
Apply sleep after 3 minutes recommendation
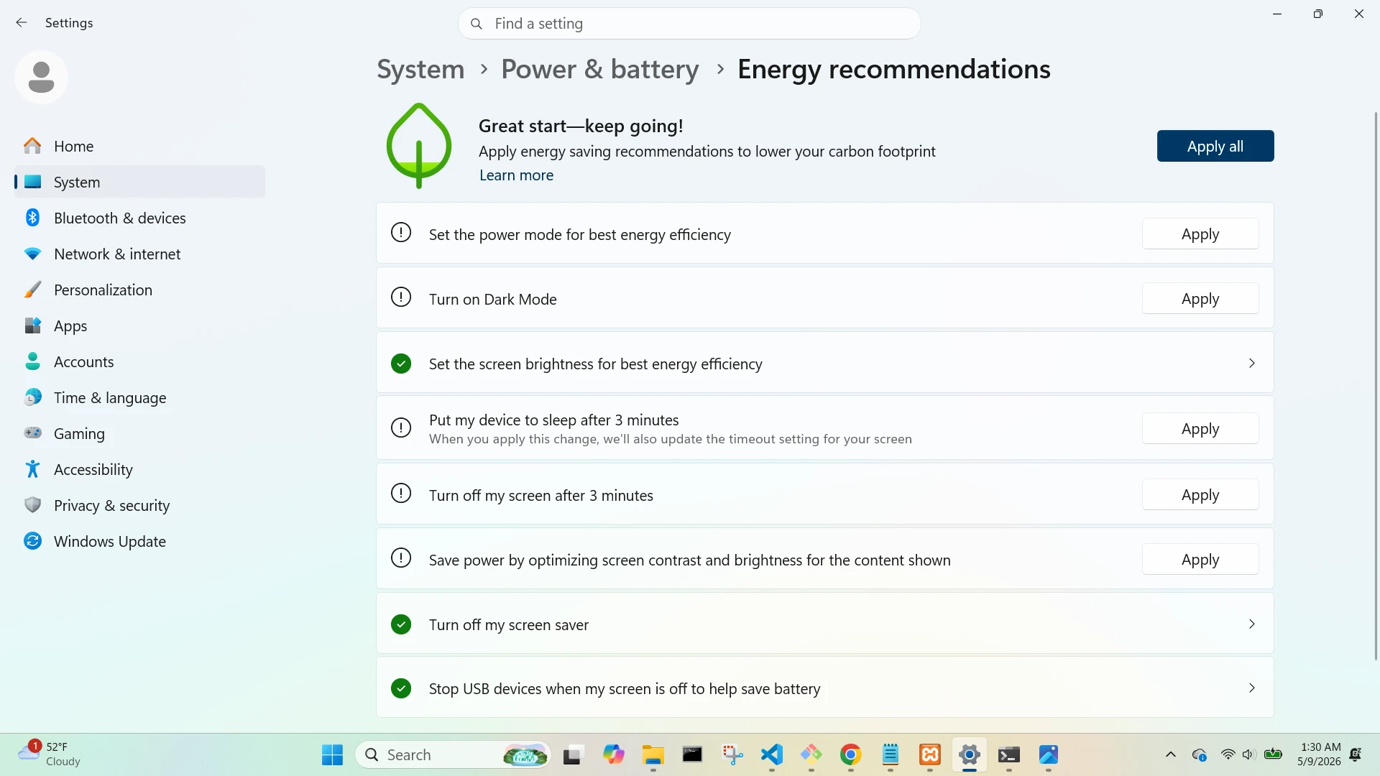[1200, 429]
